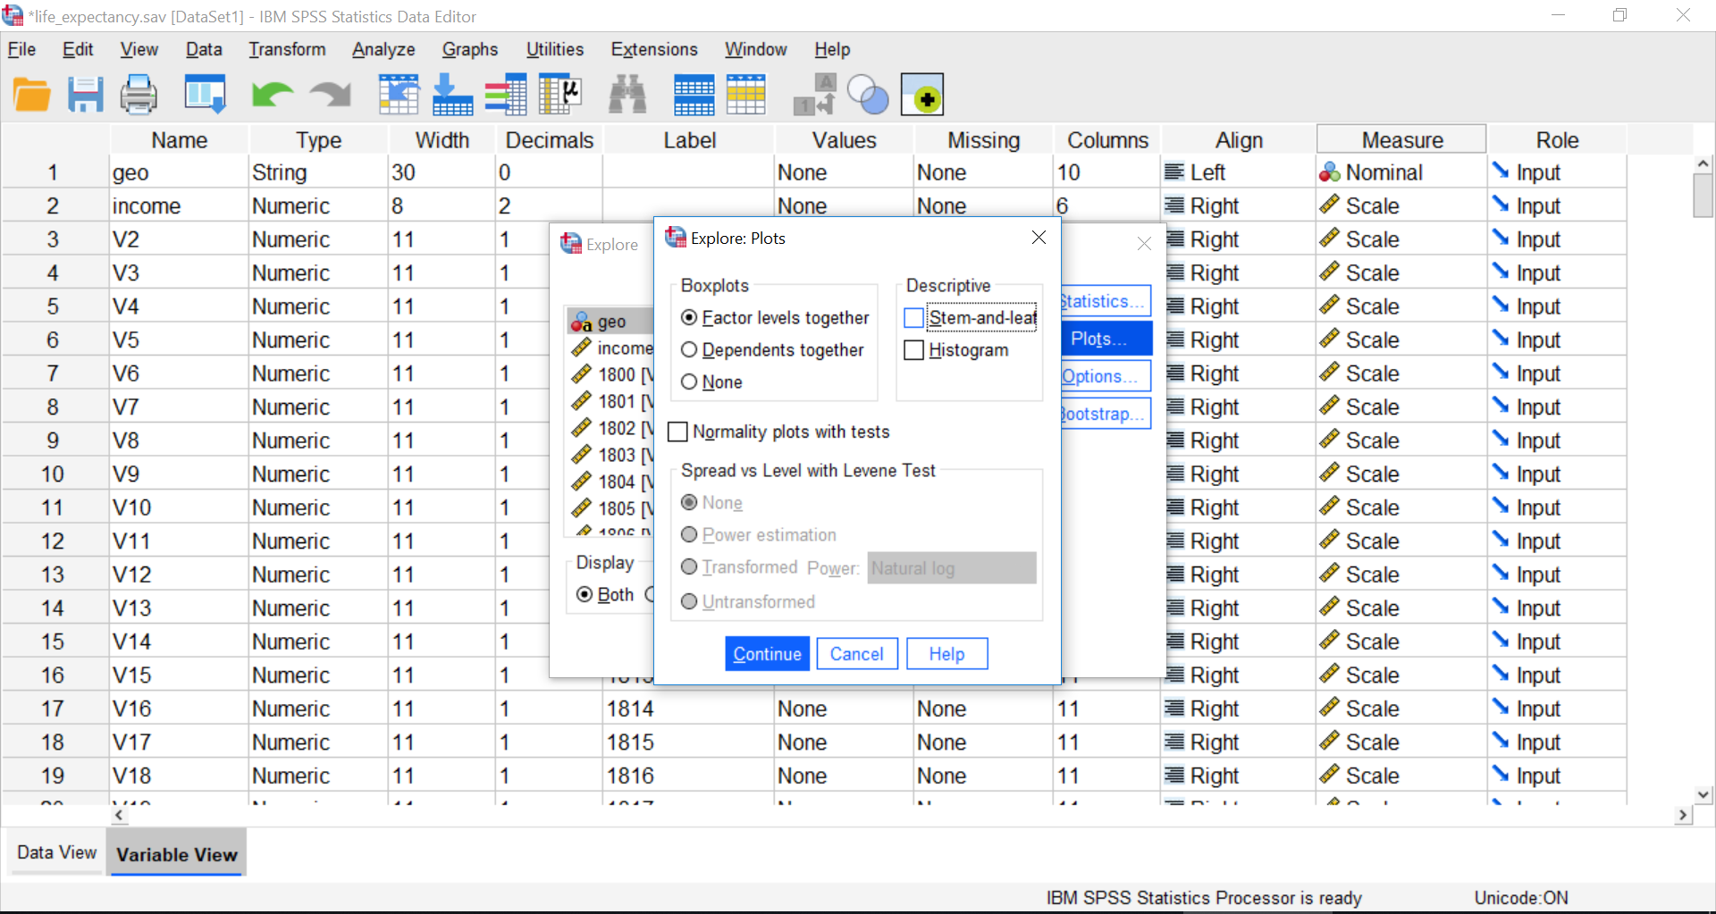Click the Show All Variables icon

click(922, 95)
